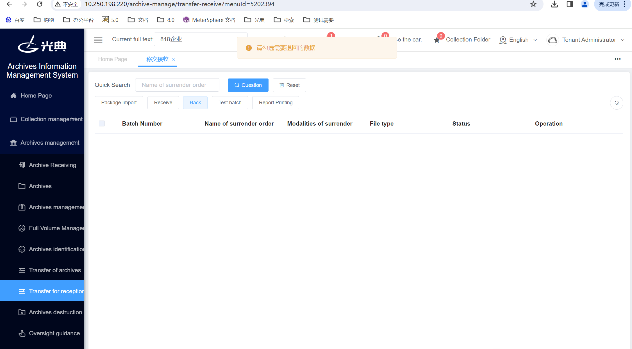Click the 光典 logo in sidebar
This screenshot has height=349, width=632.
click(x=42, y=44)
